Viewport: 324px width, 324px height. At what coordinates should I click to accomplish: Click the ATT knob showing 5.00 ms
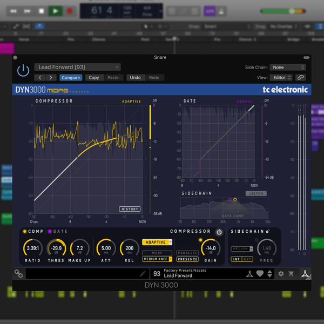[106, 248]
